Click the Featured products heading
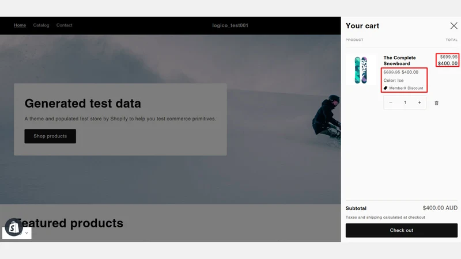This screenshot has width=461, height=259. (69, 223)
